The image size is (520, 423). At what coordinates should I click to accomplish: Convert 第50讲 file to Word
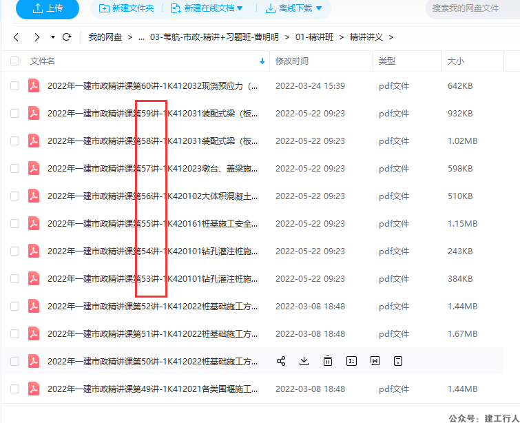coord(375,361)
